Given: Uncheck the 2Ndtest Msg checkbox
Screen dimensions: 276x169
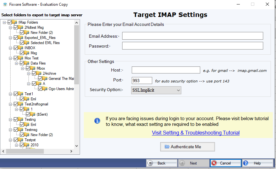Looking at the screenshot, I should pyautogui.click(x=16, y=27).
